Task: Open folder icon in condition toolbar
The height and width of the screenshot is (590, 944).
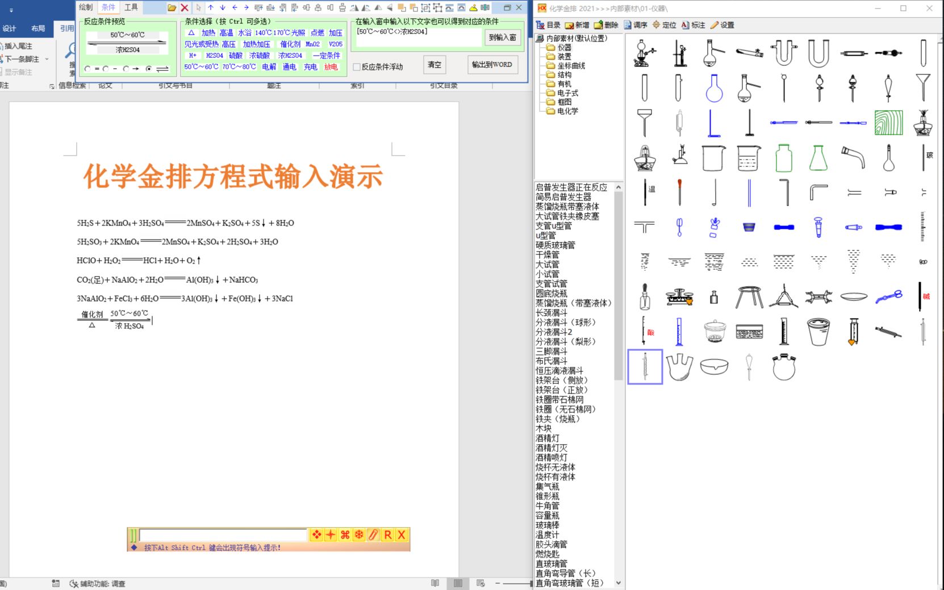Action: (172, 7)
